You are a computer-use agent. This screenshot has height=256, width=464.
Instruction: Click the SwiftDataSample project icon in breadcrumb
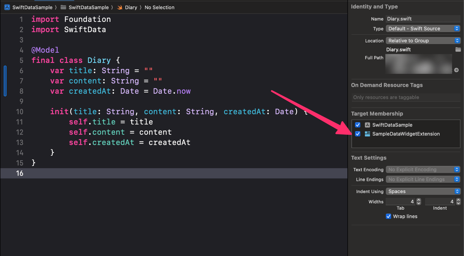coord(7,7)
